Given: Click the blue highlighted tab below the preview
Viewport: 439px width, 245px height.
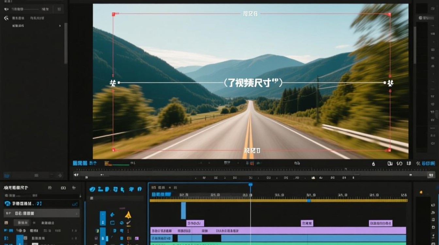Looking at the screenshot, I should coord(80,163).
